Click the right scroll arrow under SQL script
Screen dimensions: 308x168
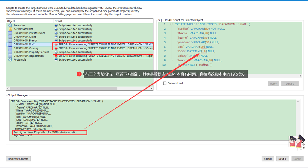(300, 76)
